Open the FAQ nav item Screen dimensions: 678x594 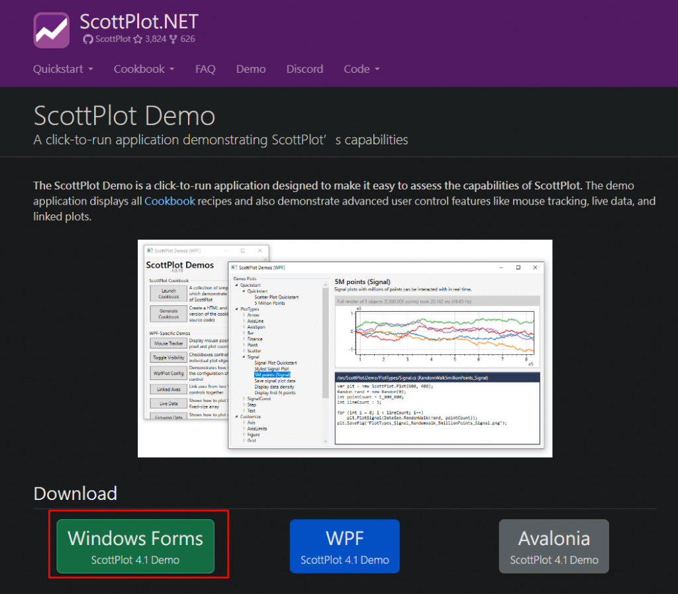pyautogui.click(x=205, y=69)
